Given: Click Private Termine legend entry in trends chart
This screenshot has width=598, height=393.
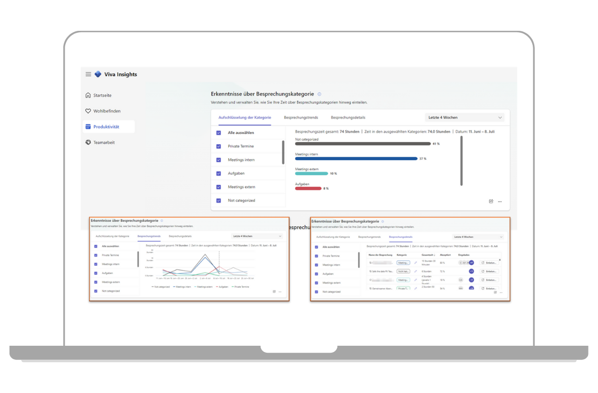Looking at the screenshot, I should coord(240,287).
